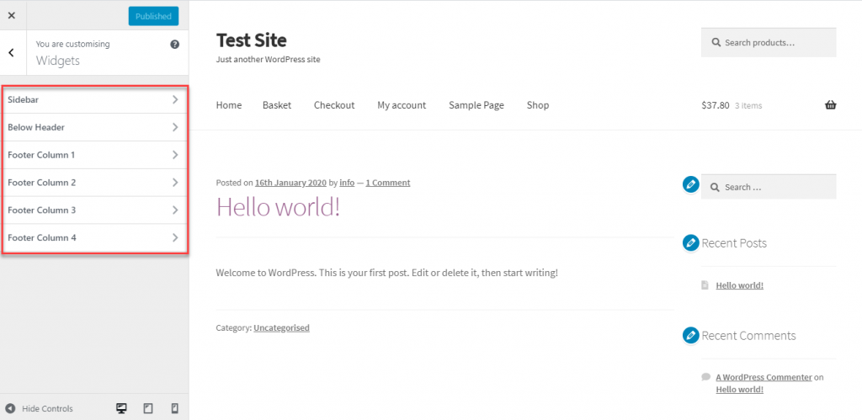Open the 16th January 2020 date link
Screen dimensions: 862x420
pyautogui.click(x=290, y=183)
